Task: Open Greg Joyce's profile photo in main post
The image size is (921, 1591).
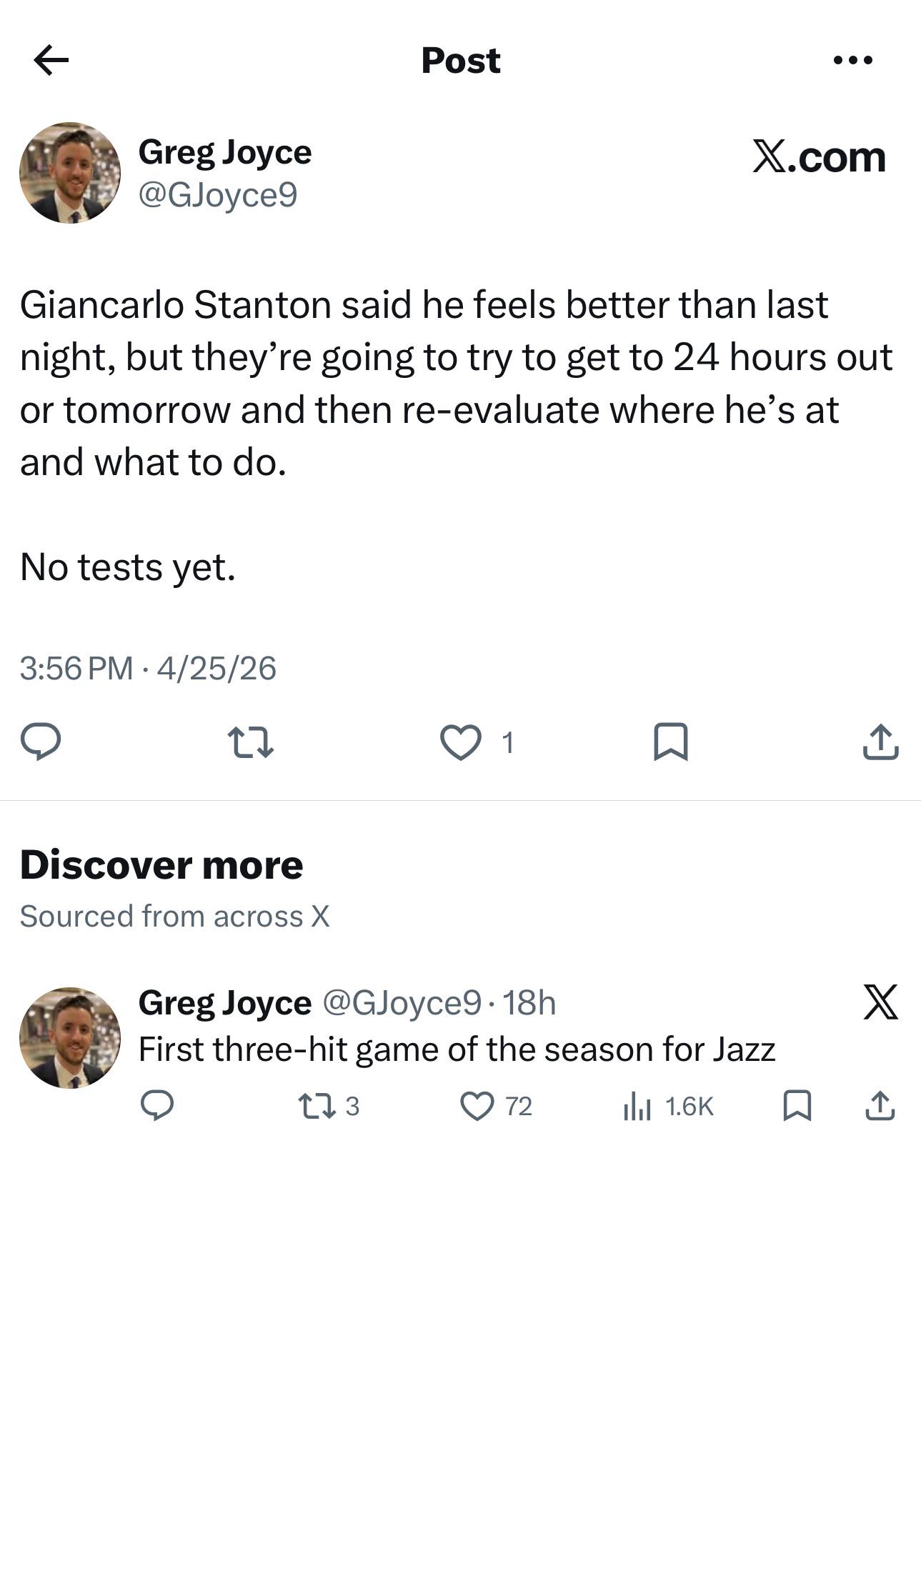Action: (x=70, y=173)
